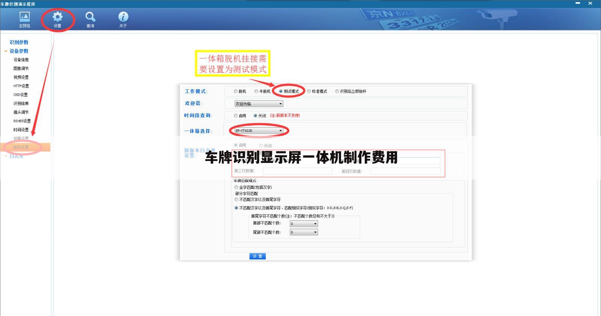Open 设备信息 in the sidebar
The height and width of the screenshot is (316, 601).
tap(21, 60)
